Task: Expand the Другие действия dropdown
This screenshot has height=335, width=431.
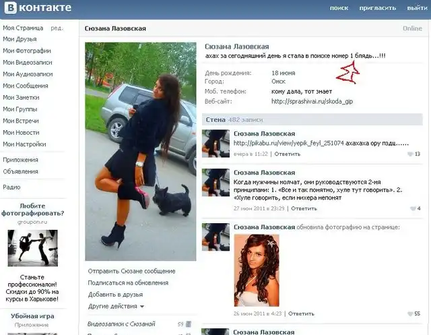Action: click(x=116, y=306)
